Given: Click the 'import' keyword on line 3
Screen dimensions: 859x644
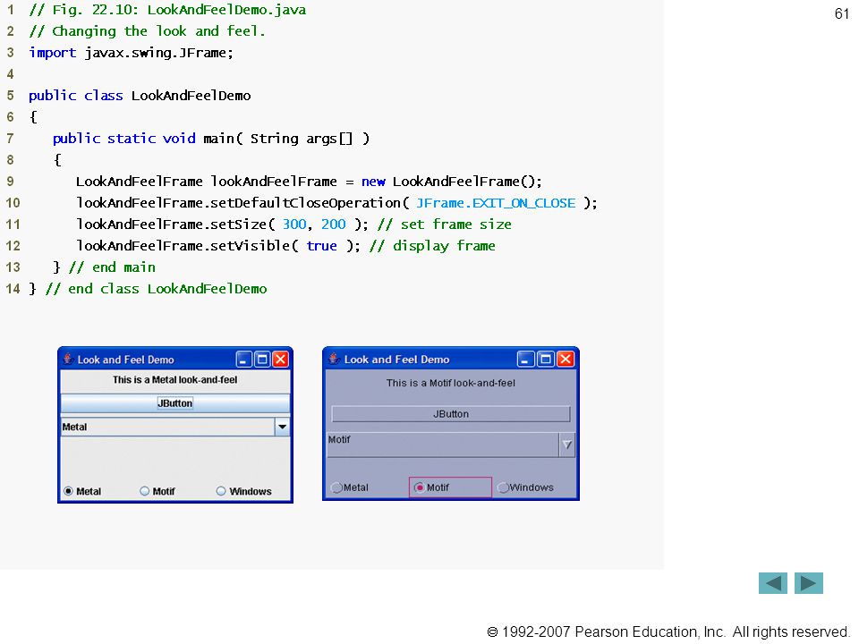Looking at the screenshot, I should 53,53.
